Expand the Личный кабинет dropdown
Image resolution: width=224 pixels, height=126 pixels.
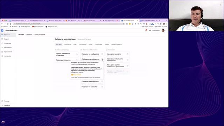click(x=12, y=30)
